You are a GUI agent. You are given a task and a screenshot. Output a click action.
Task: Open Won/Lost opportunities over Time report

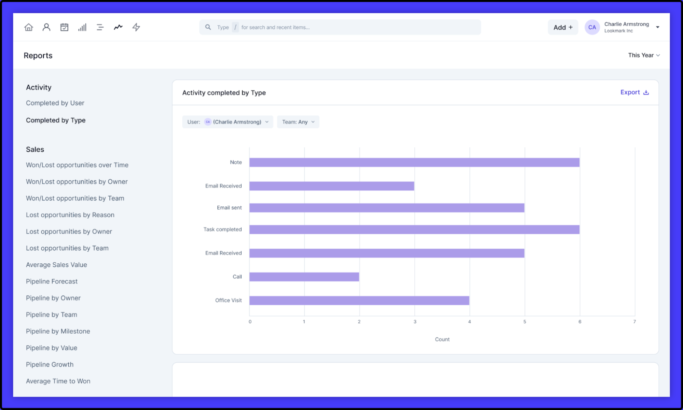(x=77, y=165)
